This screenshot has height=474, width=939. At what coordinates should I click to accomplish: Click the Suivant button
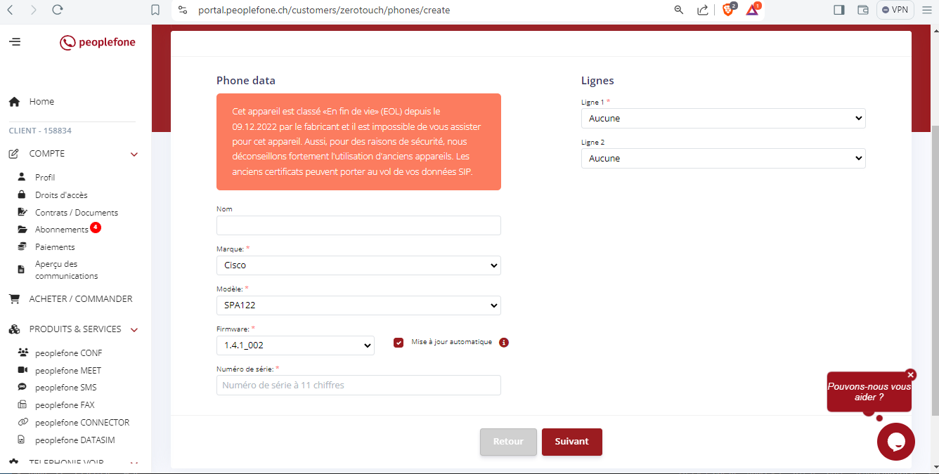pos(572,442)
